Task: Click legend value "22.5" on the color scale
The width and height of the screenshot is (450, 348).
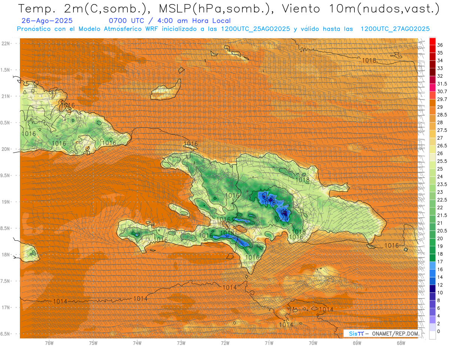Action: (x=442, y=200)
